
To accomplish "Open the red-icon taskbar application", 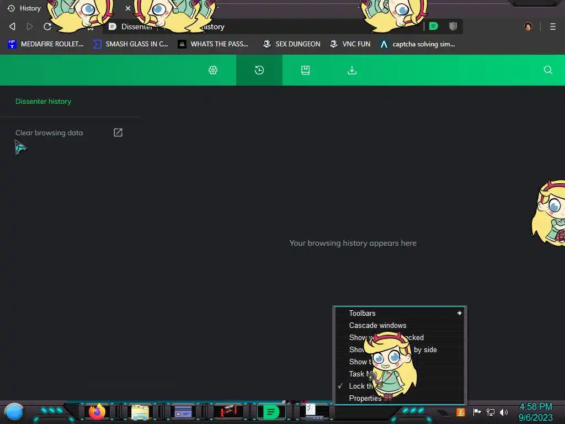I will [x=228, y=411].
